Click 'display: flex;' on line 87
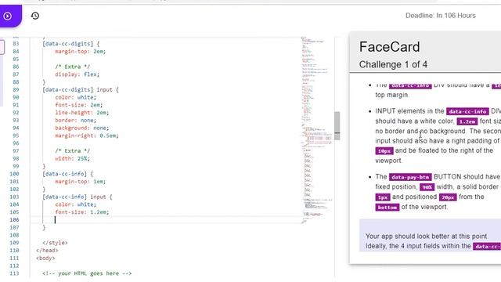The height and width of the screenshot is (282, 501). 77,74
